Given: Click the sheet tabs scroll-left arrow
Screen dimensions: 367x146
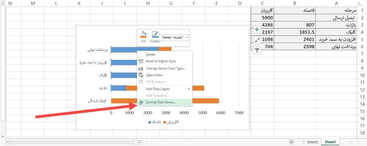Looking at the screenshot, I should click(350, 142).
